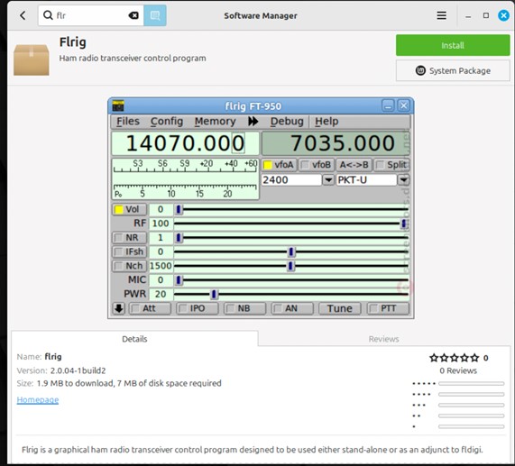
Task: Install the Flrig package
Action: point(453,45)
